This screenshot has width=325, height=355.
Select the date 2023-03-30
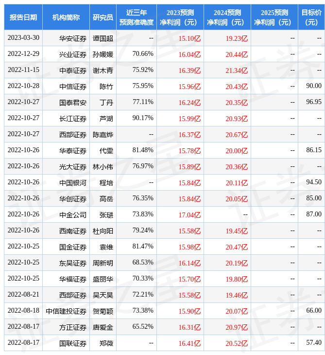[23, 37]
